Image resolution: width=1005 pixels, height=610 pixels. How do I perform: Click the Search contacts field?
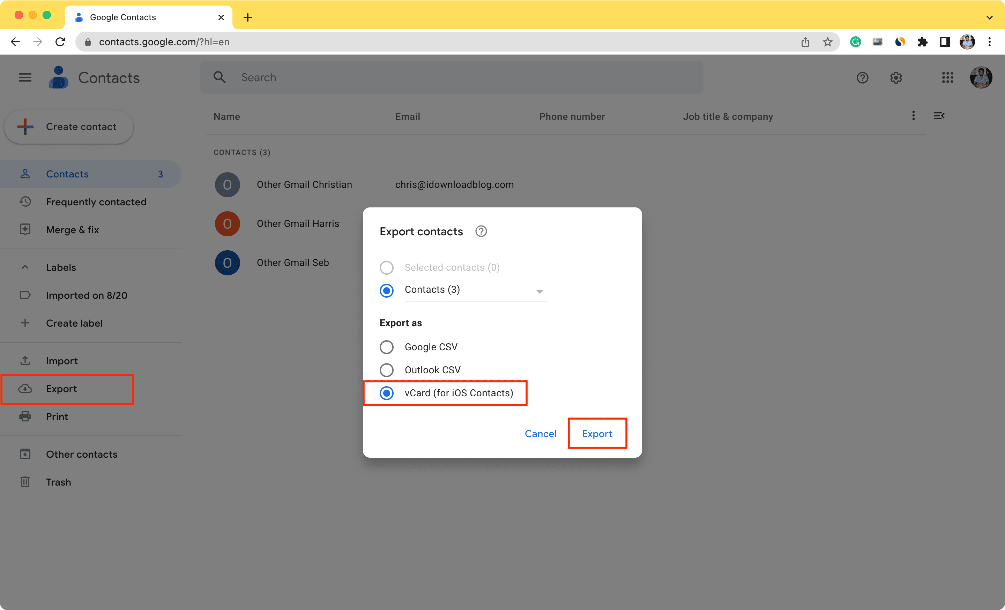point(451,77)
